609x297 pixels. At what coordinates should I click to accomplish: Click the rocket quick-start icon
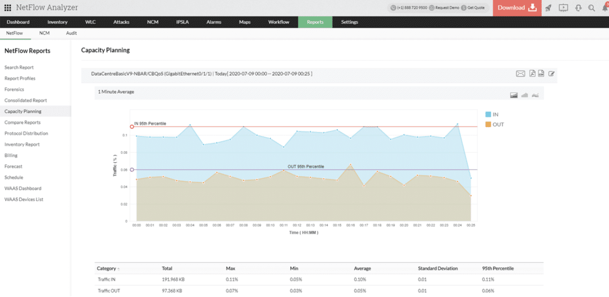[x=548, y=8]
